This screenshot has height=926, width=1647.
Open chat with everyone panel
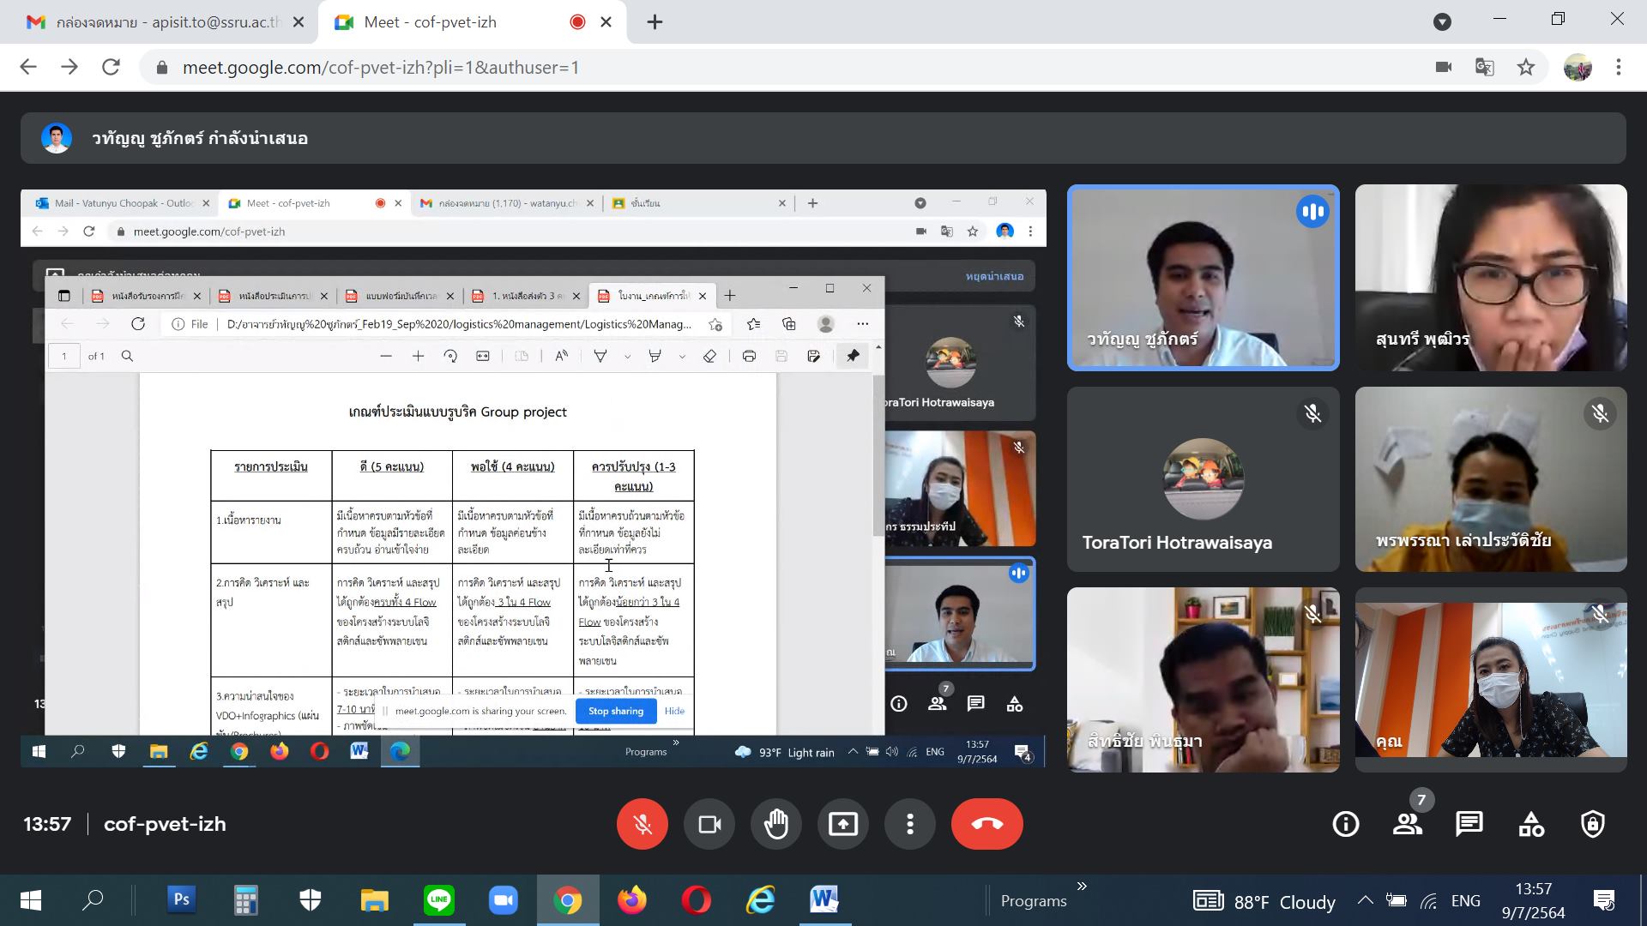(x=1469, y=825)
